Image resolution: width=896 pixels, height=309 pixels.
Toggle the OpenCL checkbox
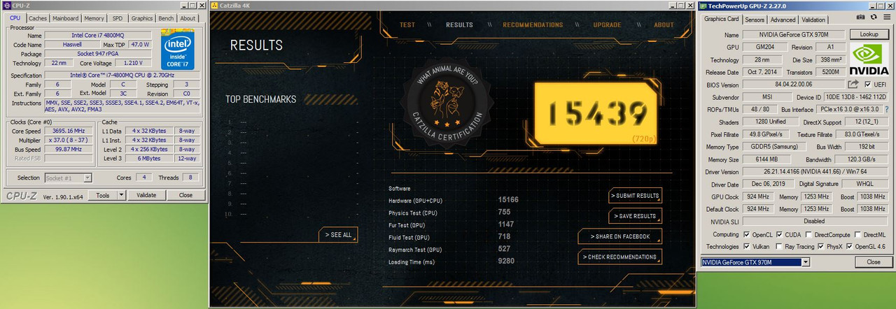tap(746, 235)
